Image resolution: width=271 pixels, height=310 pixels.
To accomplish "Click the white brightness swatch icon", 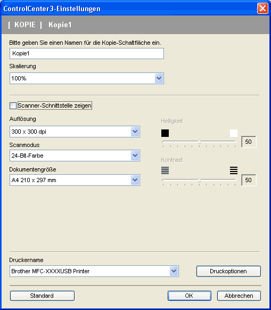I will [x=234, y=133].
